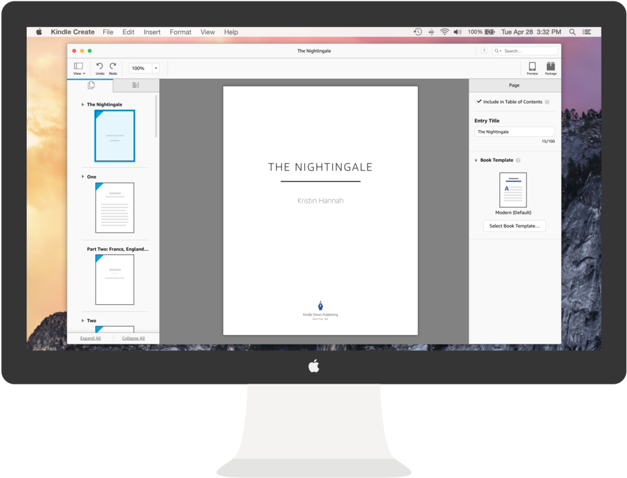627x478 pixels.
Task: Click the Expand All link
Action: coord(90,338)
